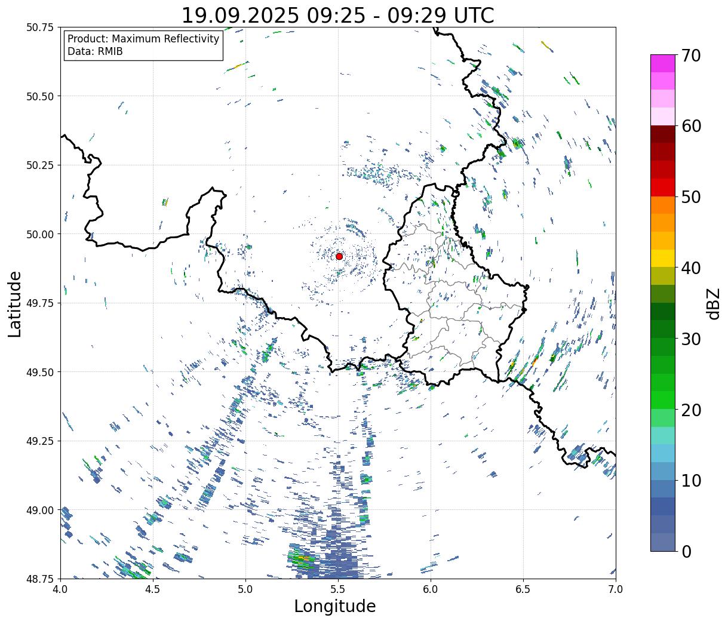Click the 5.5 longitude tick label
The width and height of the screenshot is (728, 621).
tap(338, 589)
